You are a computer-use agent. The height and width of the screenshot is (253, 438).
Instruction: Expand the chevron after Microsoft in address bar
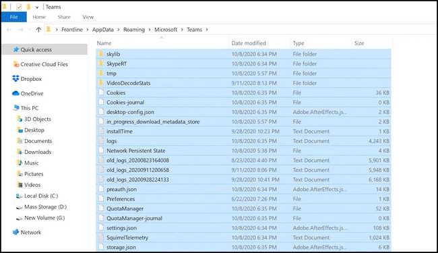(x=182, y=30)
